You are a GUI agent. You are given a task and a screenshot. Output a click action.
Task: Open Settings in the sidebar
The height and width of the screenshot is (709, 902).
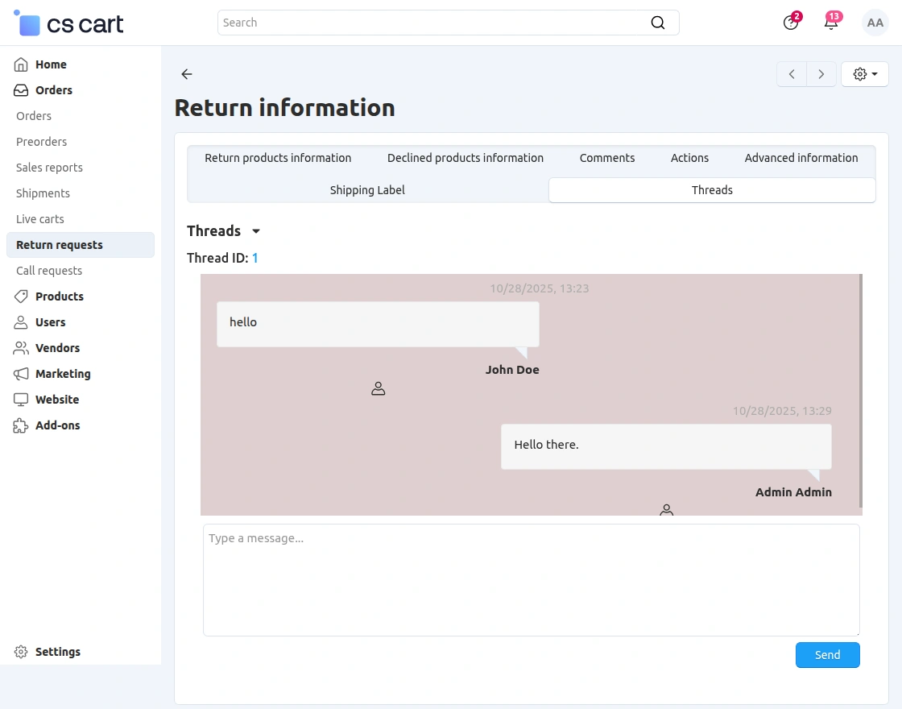tap(58, 652)
